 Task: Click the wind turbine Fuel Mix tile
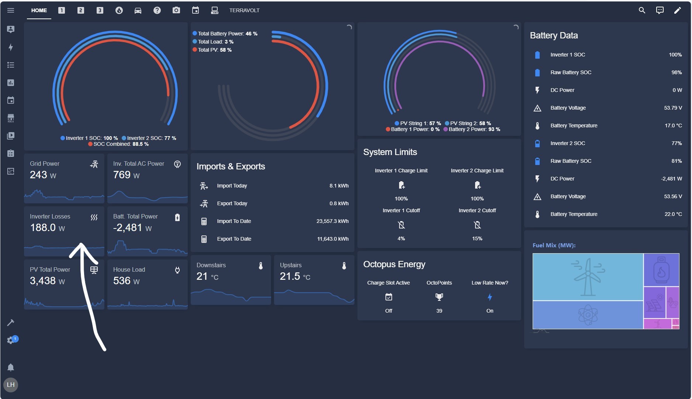[588, 277]
